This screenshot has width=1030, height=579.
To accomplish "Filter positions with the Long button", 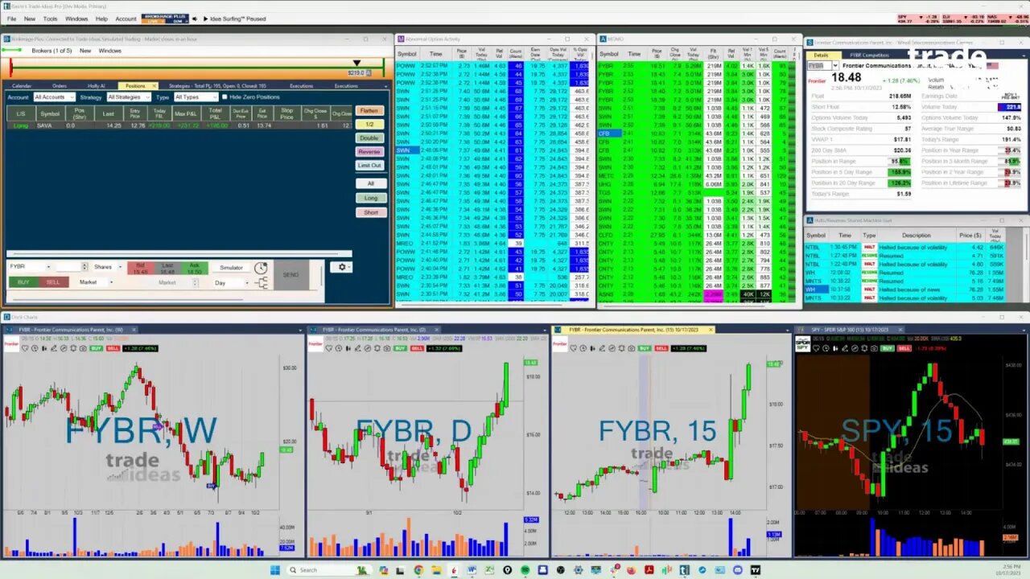I will click(371, 198).
